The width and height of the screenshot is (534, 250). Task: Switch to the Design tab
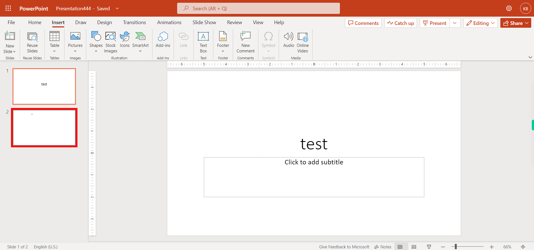click(105, 22)
